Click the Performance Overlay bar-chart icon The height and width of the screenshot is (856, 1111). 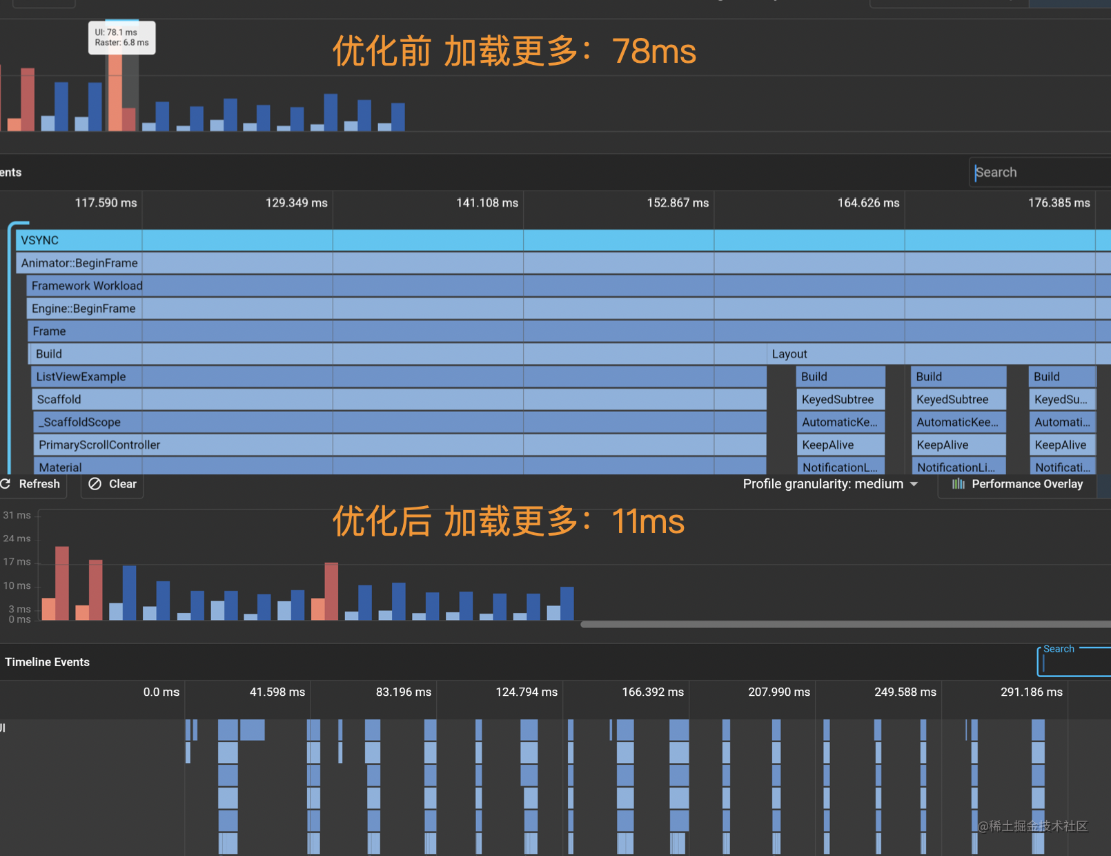point(958,484)
